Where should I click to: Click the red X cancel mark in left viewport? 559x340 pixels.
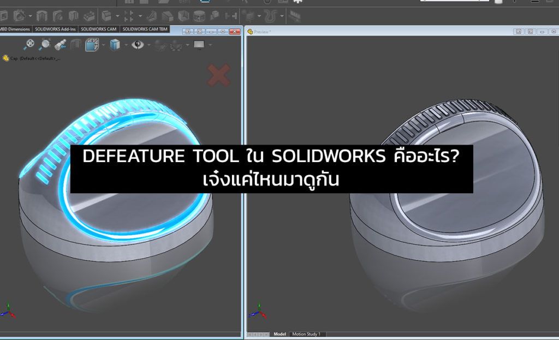point(218,75)
